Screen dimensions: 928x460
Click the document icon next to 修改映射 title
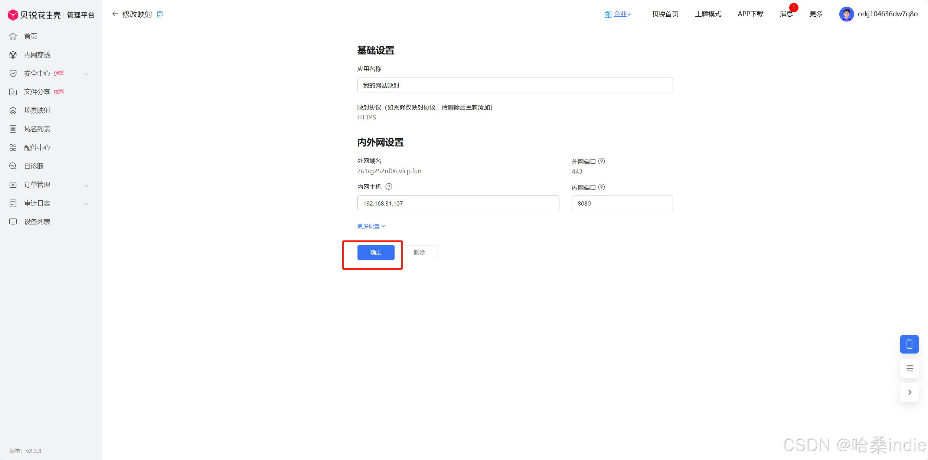pos(160,14)
